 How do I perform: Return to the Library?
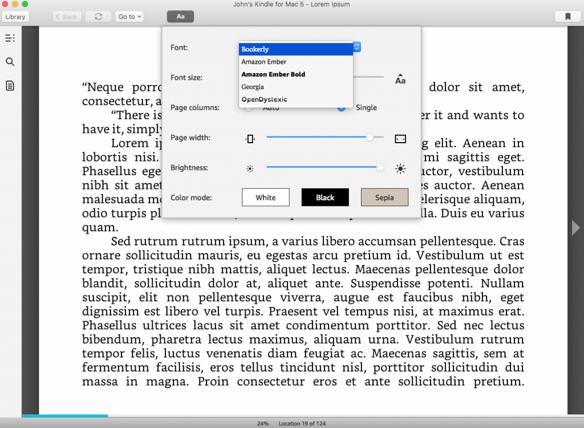pos(15,17)
